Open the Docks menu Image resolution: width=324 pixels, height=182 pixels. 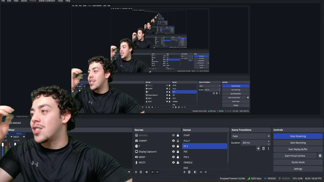(24, 1)
